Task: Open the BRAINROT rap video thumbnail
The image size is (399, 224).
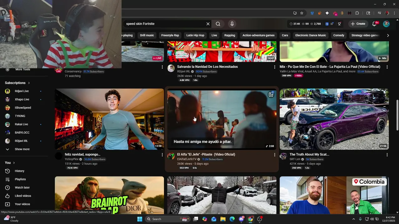Action: 109,195
